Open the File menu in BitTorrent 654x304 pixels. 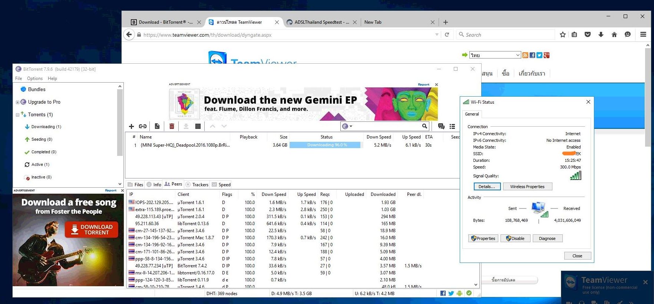point(19,78)
